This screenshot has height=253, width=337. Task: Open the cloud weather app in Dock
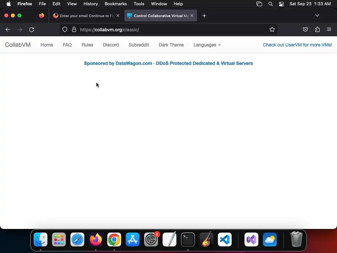(x=270, y=239)
